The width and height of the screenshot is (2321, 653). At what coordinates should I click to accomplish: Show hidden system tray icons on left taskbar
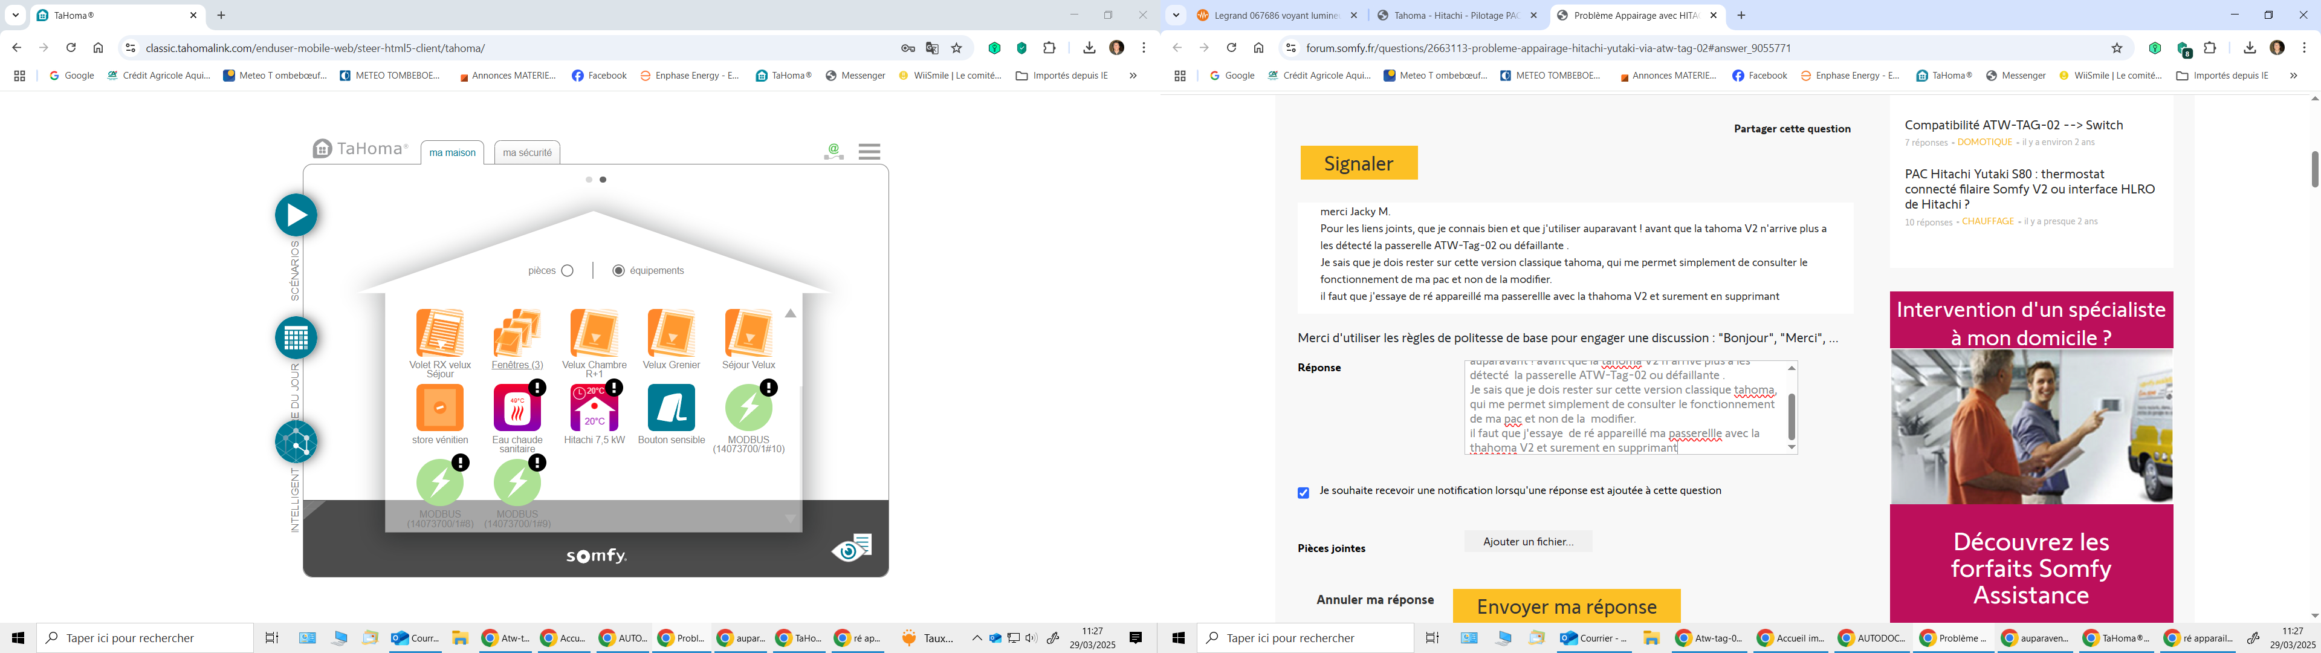point(977,638)
